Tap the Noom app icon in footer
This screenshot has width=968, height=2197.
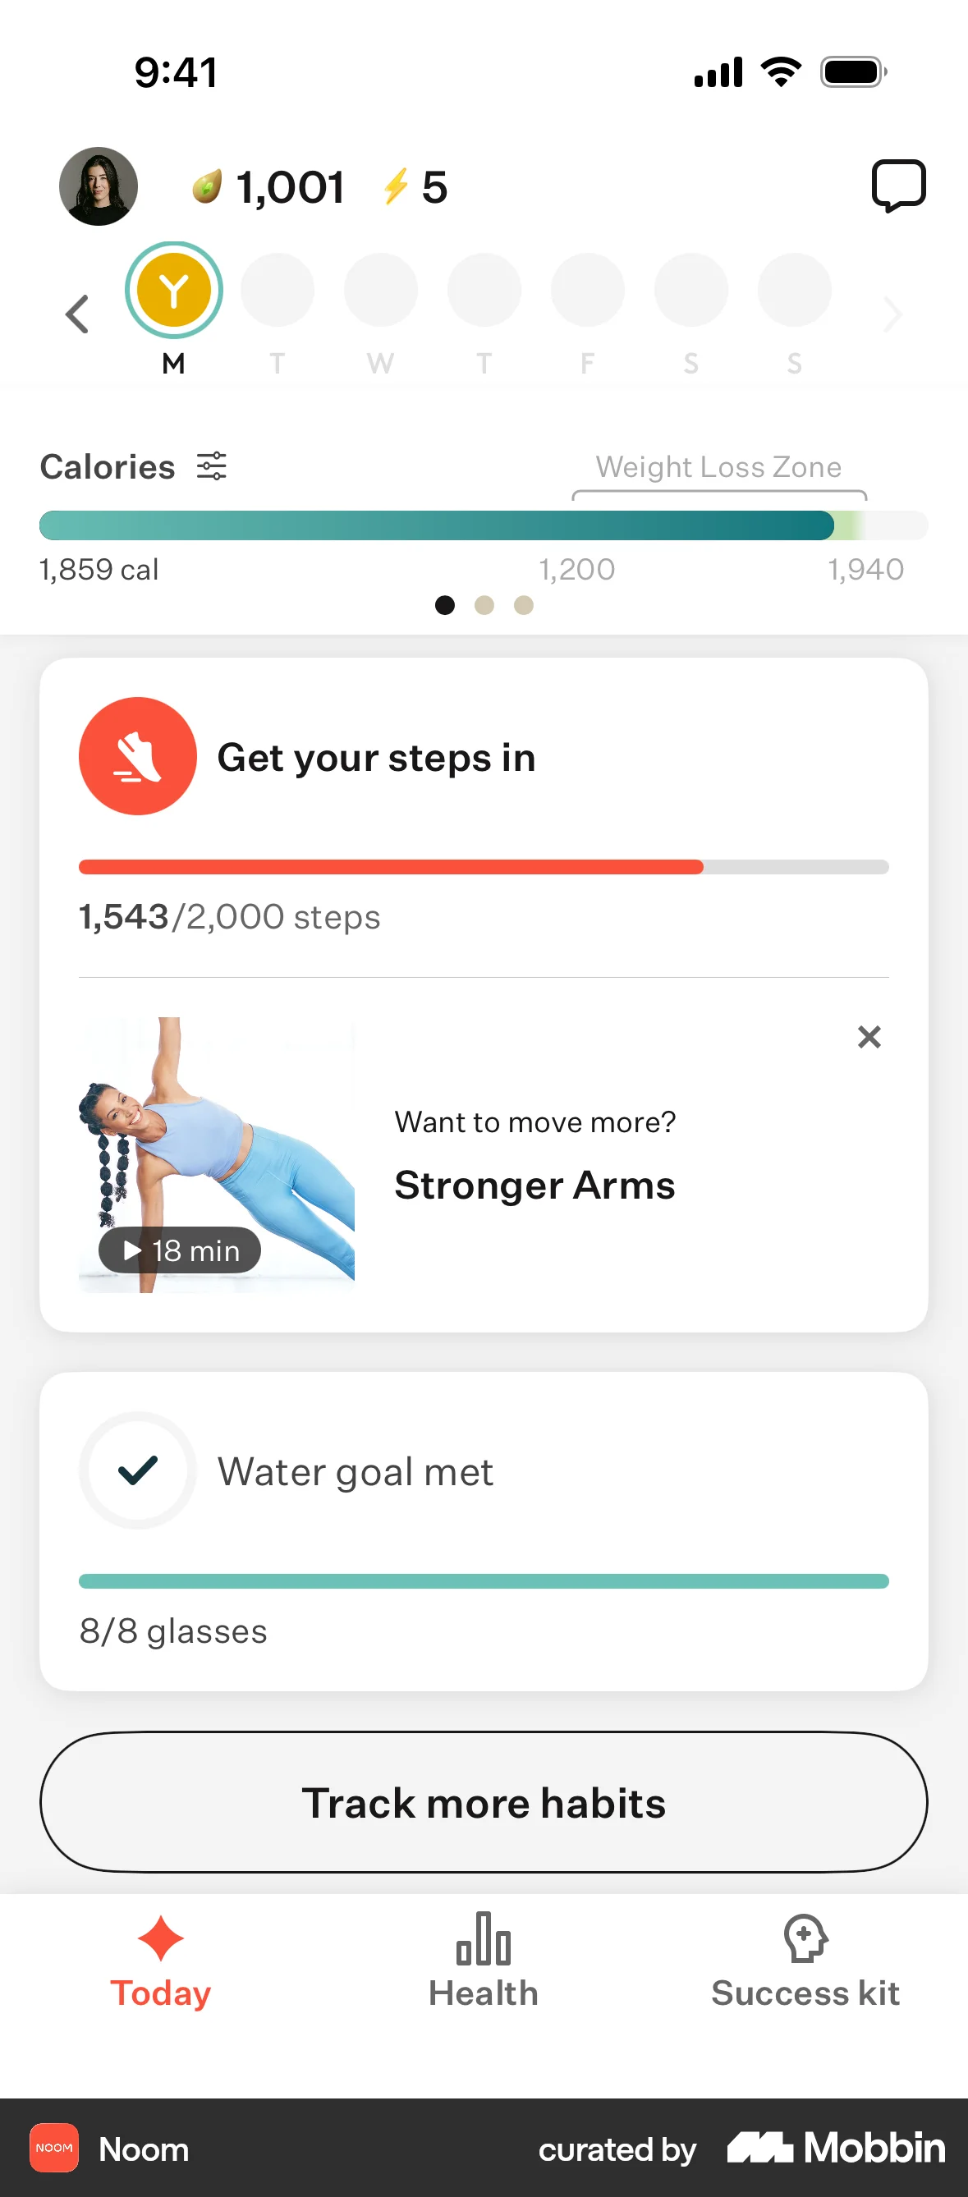54,2148
